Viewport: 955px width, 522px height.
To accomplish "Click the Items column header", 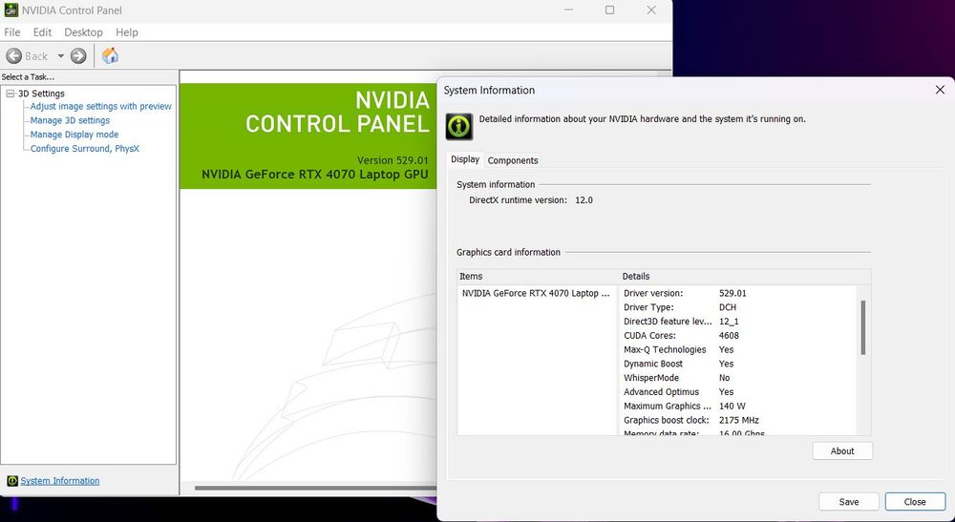I will pyautogui.click(x=537, y=276).
